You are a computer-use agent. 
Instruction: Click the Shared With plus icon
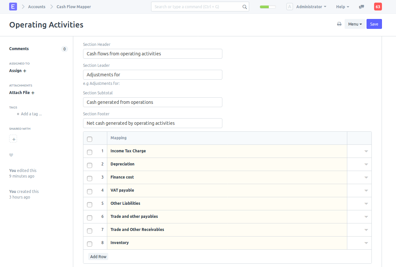(13, 139)
